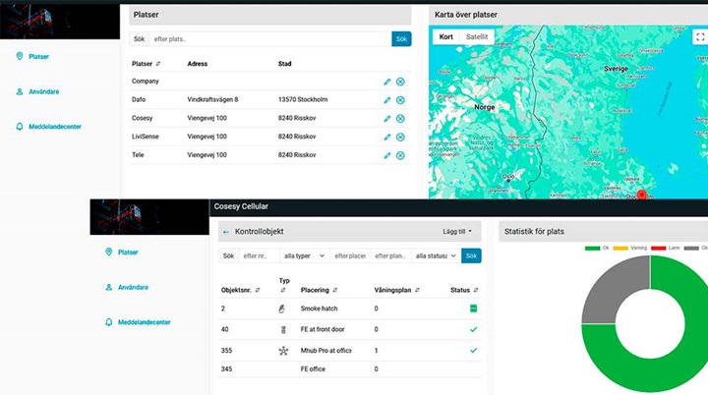
Task: Click the Meddelandecenter bell icon in the upper sidebar
Action: coord(20,127)
